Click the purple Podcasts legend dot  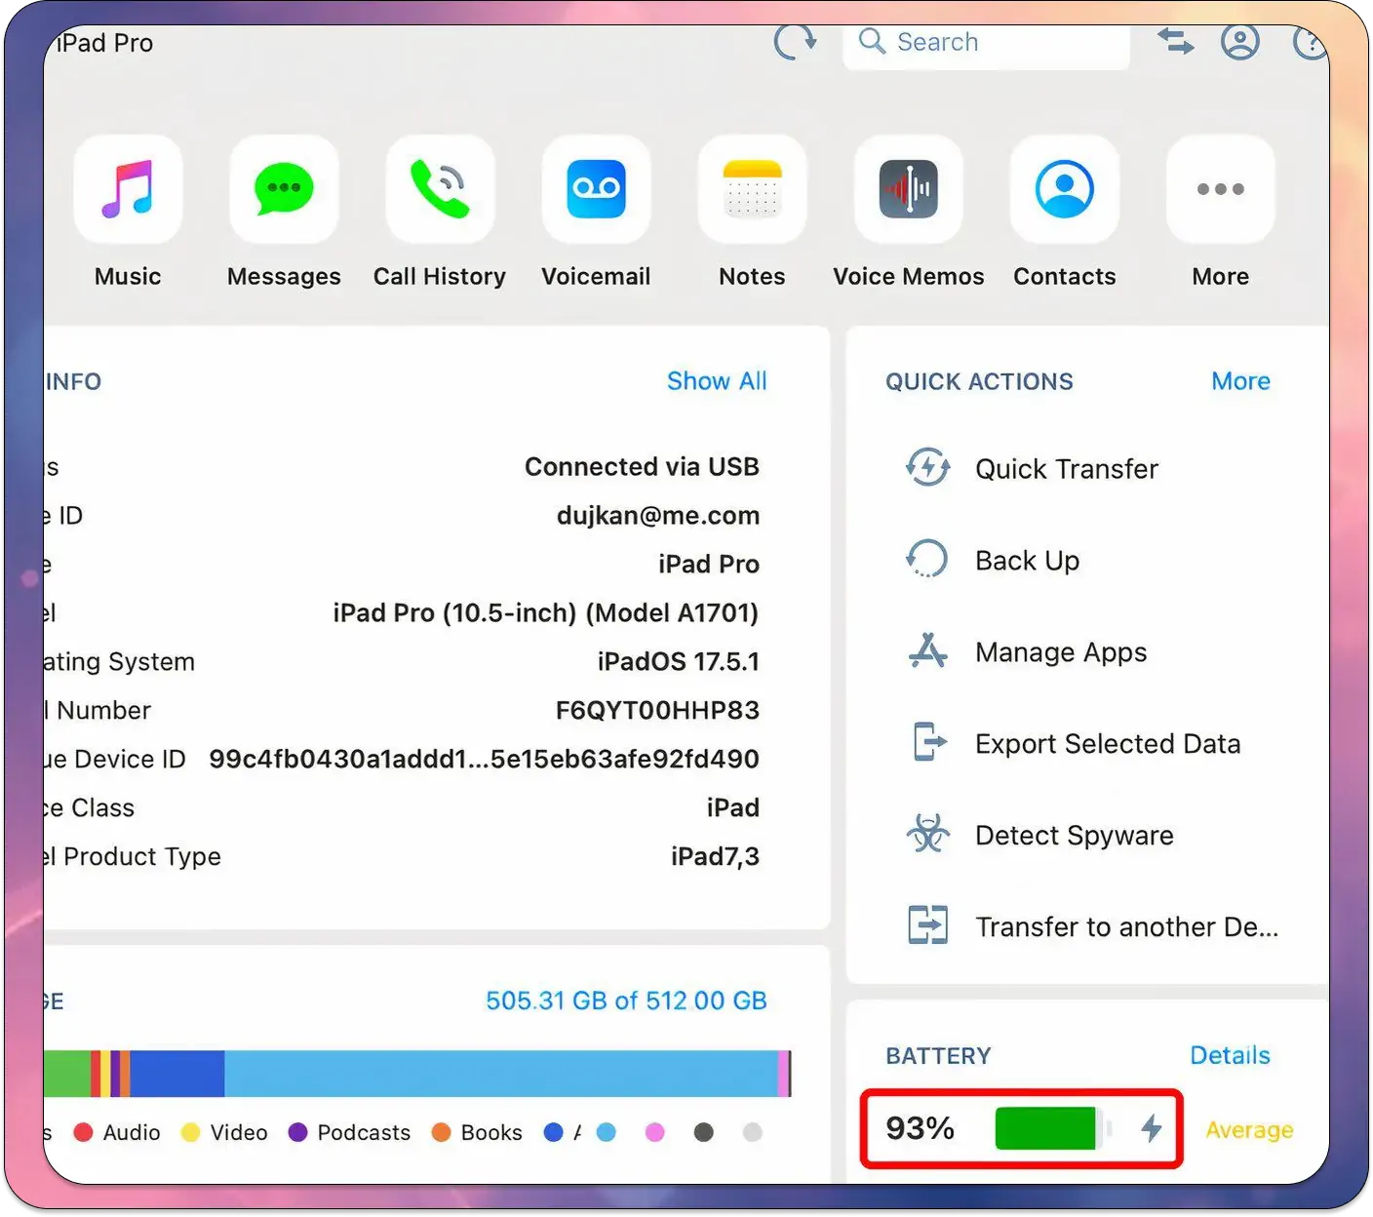coord(297,1132)
